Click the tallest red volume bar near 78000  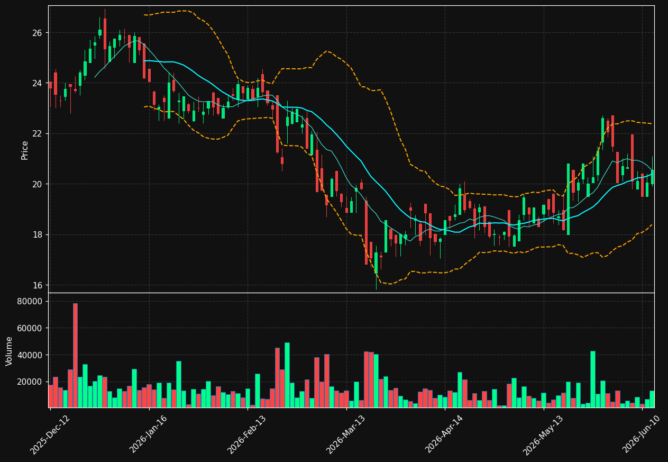(x=75, y=355)
